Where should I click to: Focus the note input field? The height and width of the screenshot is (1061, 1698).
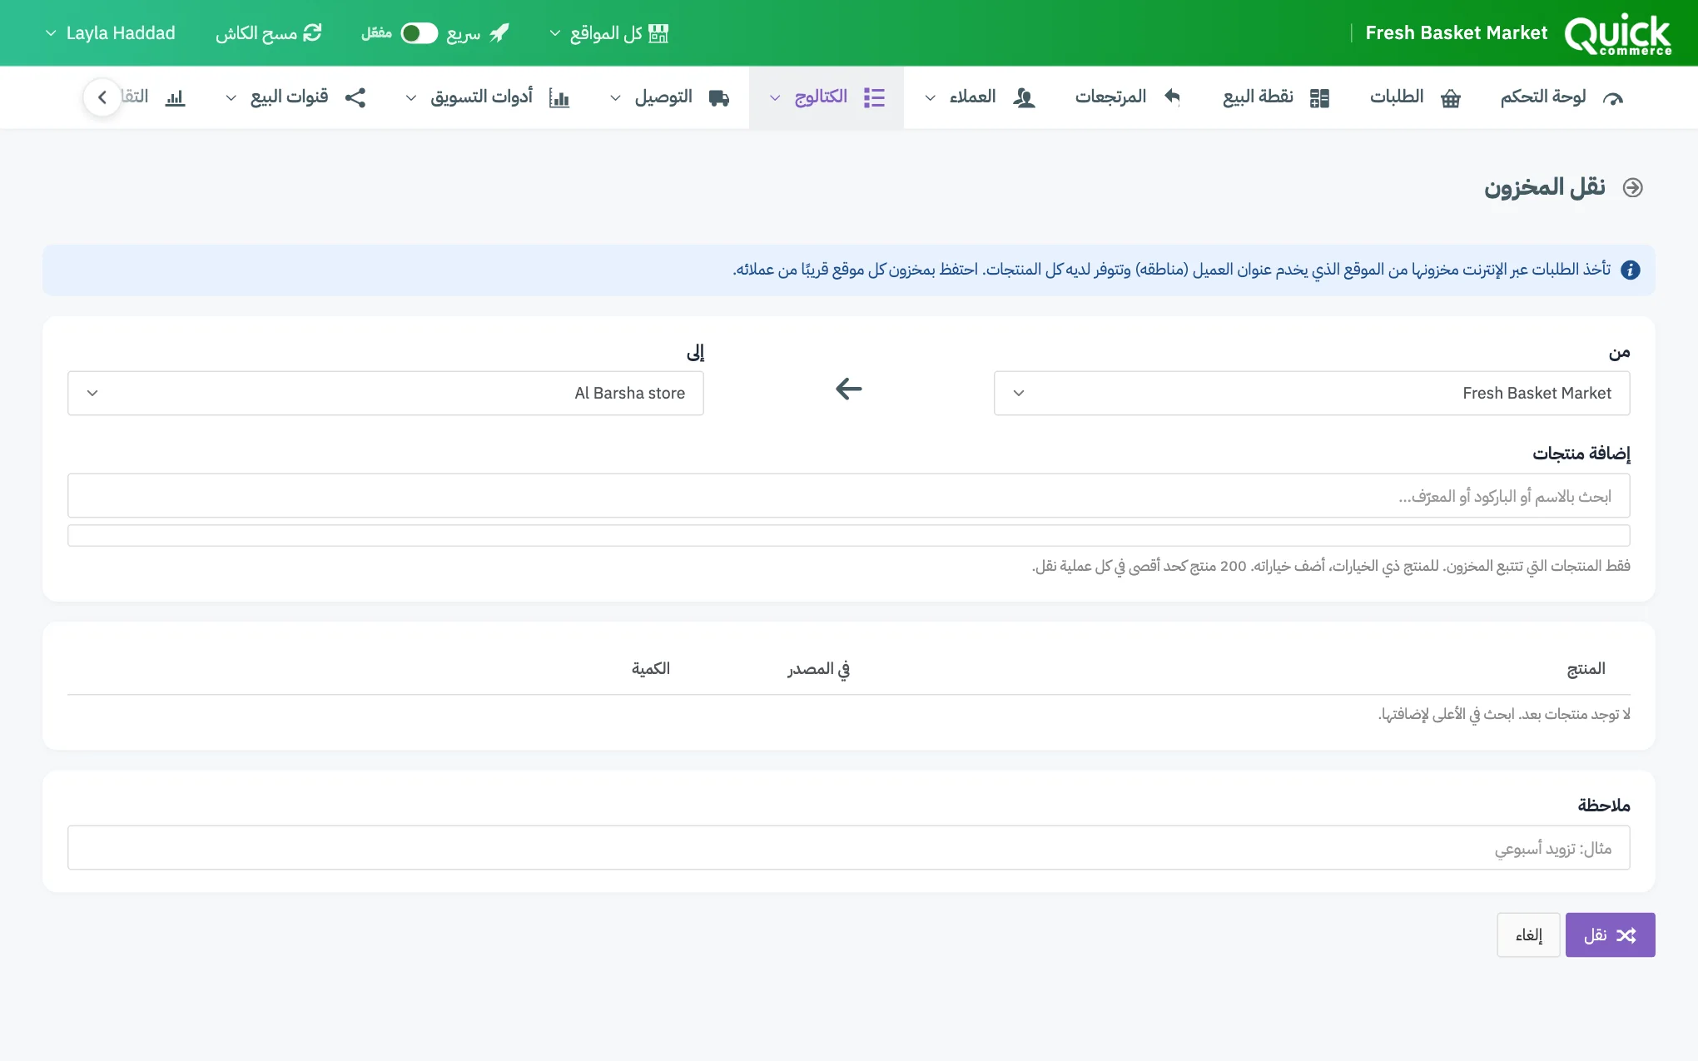(x=849, y=848)
